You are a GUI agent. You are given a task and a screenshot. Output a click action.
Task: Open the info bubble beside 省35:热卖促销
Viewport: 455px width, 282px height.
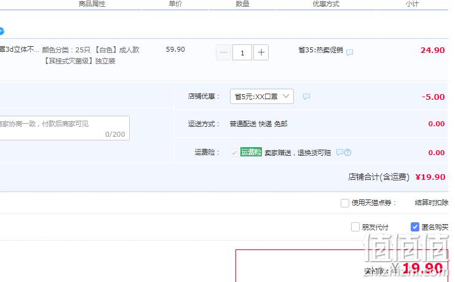coord(349,52)
